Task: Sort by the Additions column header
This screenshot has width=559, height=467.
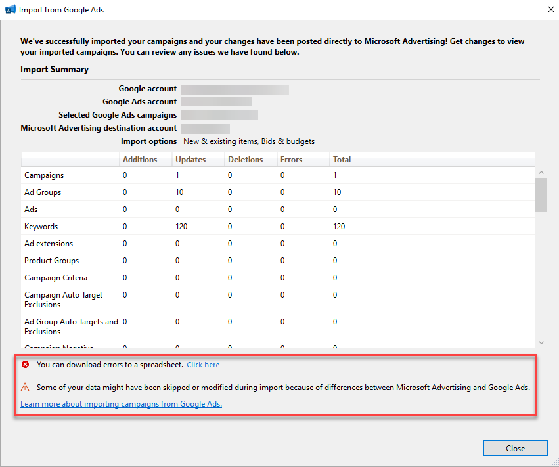Action: coord(140,160)
